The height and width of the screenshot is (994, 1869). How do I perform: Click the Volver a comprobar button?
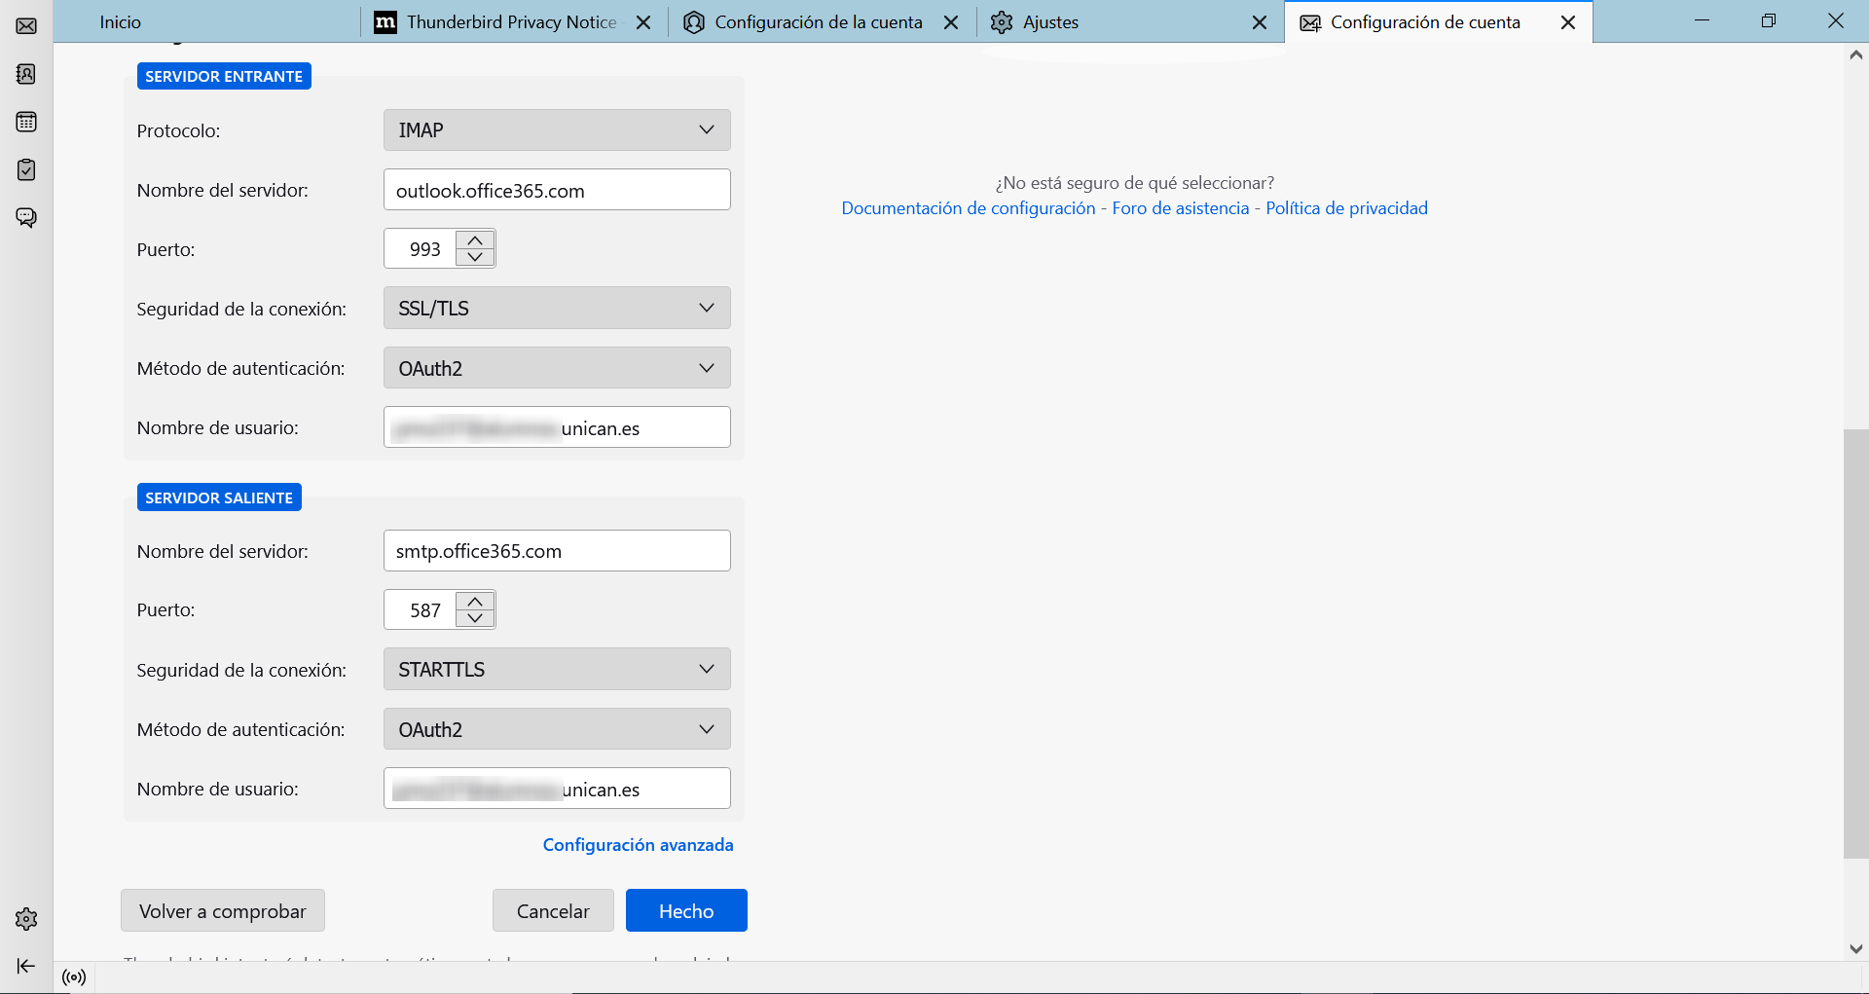(x=223, y=910)
